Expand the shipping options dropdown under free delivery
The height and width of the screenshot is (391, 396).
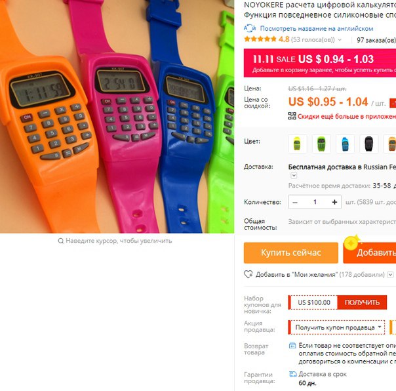[294, 175]
